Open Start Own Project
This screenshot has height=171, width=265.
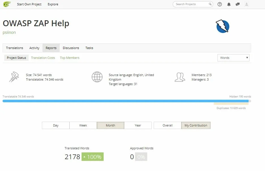[x=29, y=4]
